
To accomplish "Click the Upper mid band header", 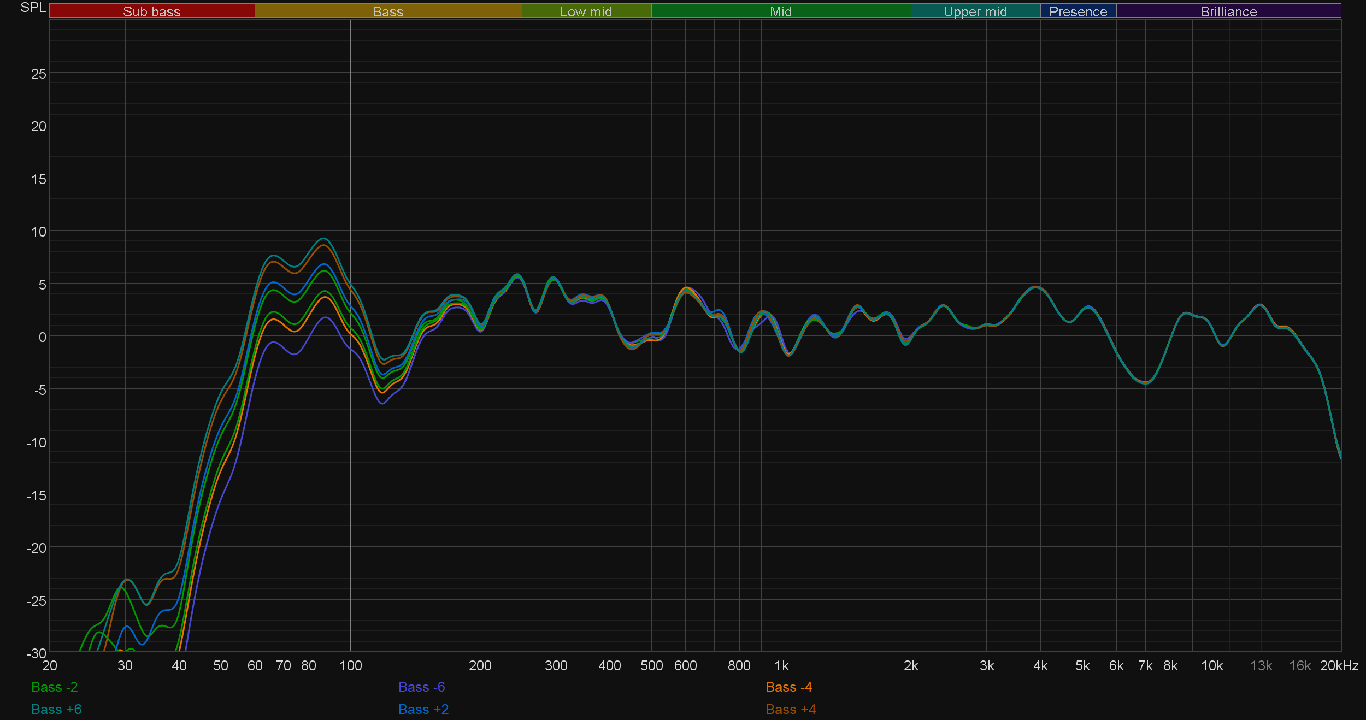I will [x=975, y=11].
